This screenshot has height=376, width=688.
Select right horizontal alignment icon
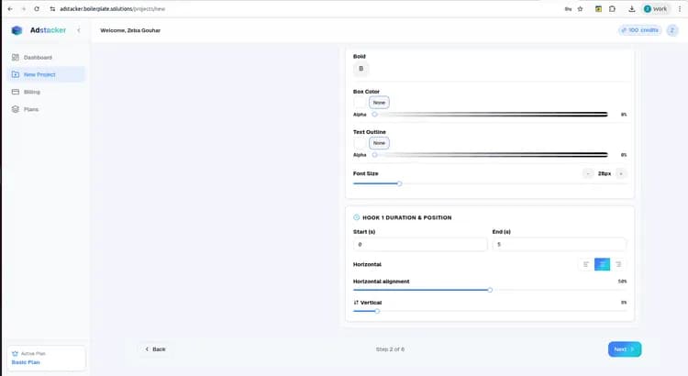coord(618,264)
